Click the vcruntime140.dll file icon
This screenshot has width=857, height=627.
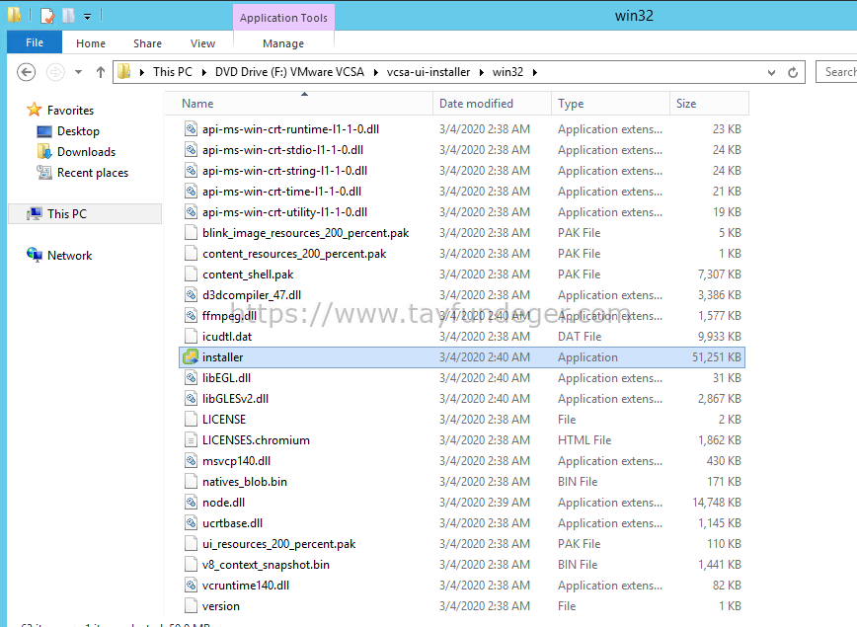pos(191,586)
